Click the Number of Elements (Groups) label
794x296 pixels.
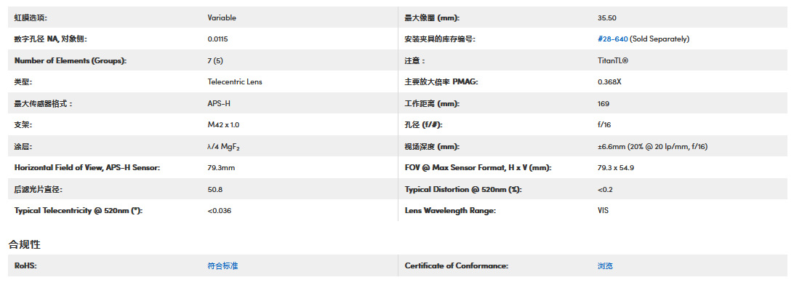coord(70,61)
